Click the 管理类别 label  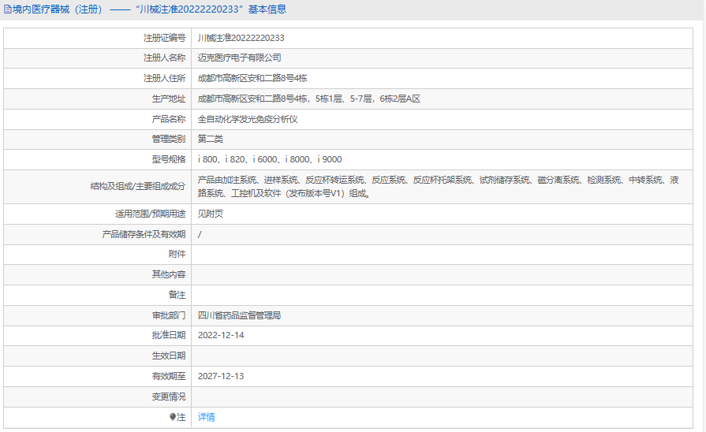168,139
